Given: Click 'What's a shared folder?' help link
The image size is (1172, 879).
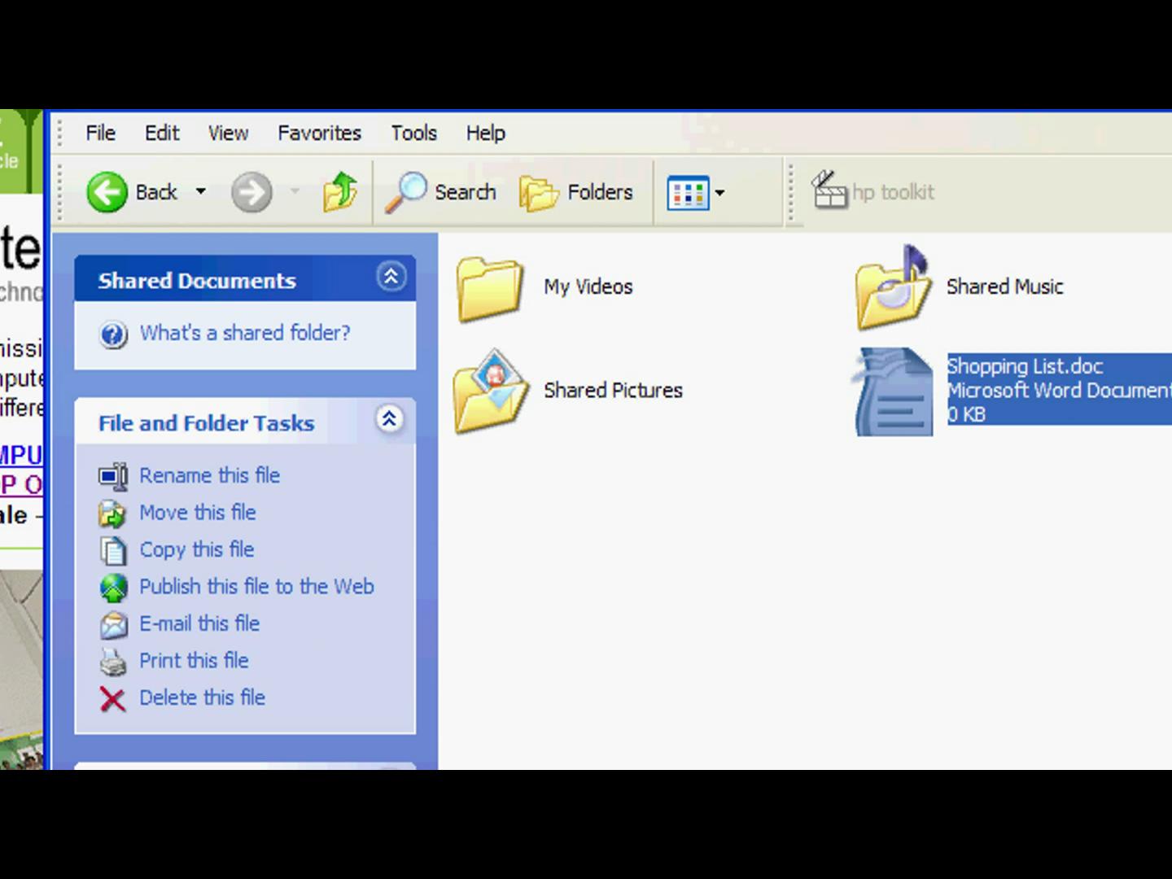Looking at the screenshot, I should pos(244,333).
